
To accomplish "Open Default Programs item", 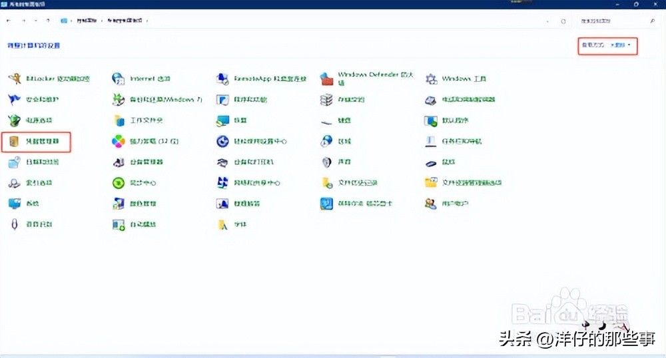I will coord(447,120).
